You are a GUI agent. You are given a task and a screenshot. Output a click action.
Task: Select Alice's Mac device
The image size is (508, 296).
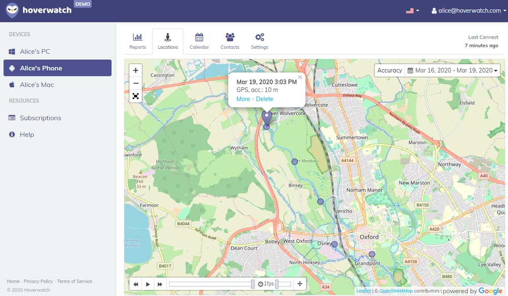(58, 85)
